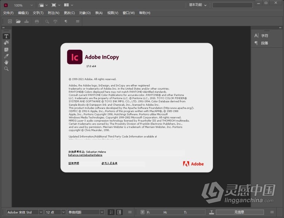The width and height of the screenshot is (284, 218).
Task: Open the 文件(F) menu
Action: click(x=8, y=13)
